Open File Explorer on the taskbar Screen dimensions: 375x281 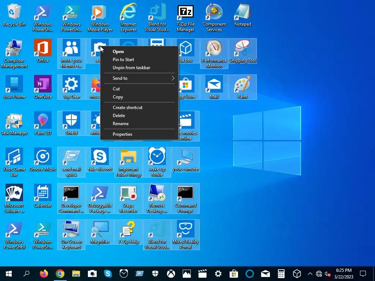(x=76, y=274)
